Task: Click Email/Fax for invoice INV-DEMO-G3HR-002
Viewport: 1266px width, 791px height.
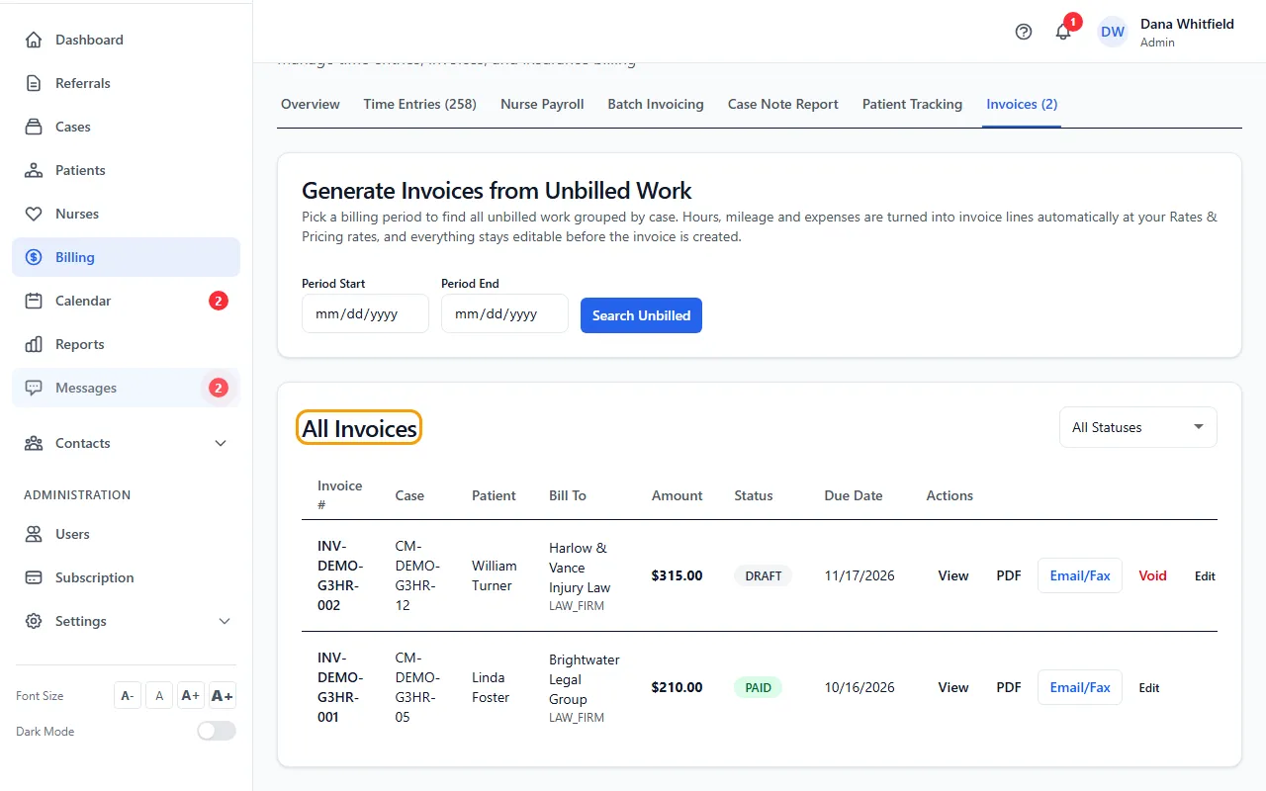Action: coord(1080,575)
